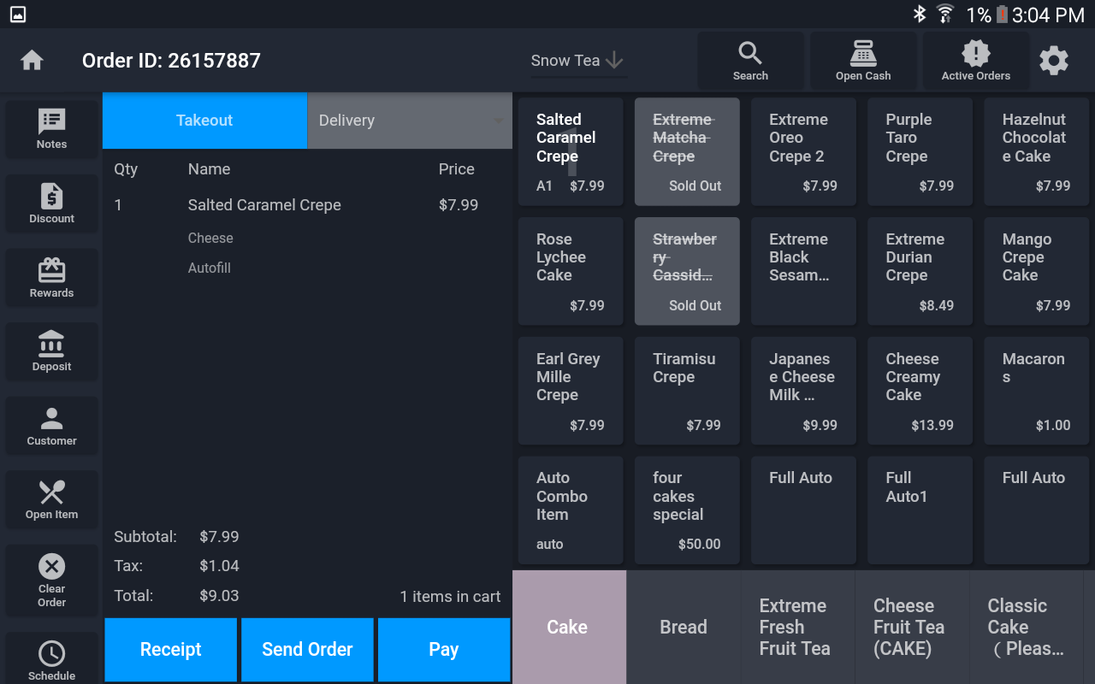This screenshot has height=684, width=1095.
Task: Add Purple Taro Crepe
Action: (x=920, y=152)
